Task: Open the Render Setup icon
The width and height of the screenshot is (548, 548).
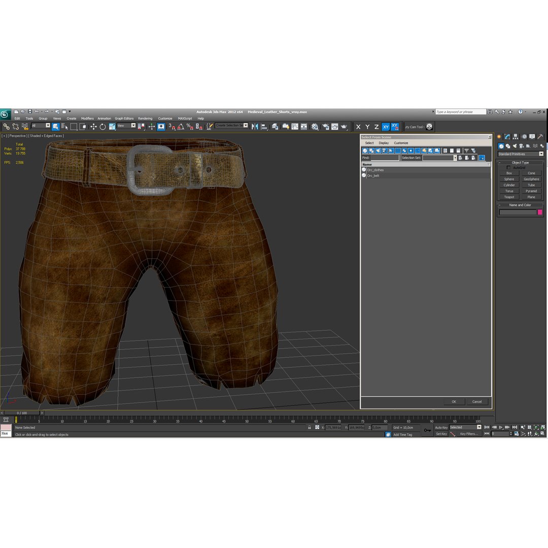Action: 325,126
